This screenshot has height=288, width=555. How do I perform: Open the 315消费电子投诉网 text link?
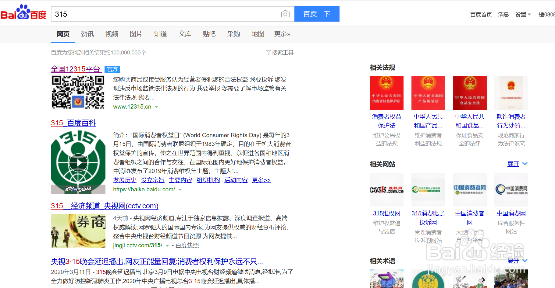(x=428, y=218)
